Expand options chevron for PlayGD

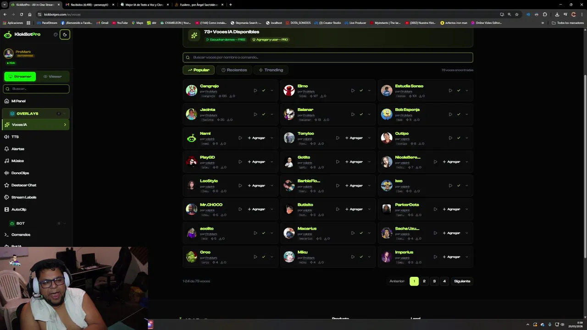271,162
